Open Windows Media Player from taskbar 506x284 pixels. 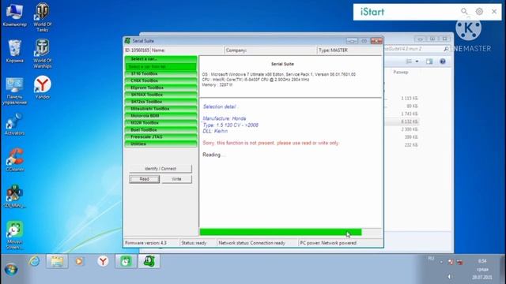pyautogui.click(x=79, y=261)
